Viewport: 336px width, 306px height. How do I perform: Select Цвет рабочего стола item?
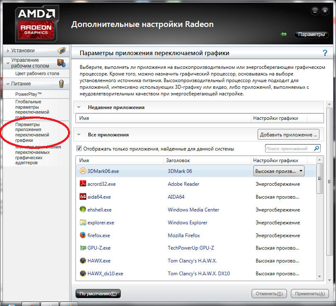tap(37, 73)
